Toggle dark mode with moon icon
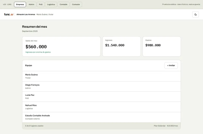Viewport: 203px width, 134px height. click(195, 14)
